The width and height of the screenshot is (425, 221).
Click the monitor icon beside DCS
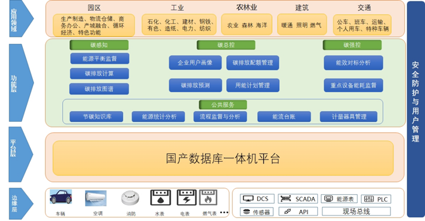tap(248, 199)
